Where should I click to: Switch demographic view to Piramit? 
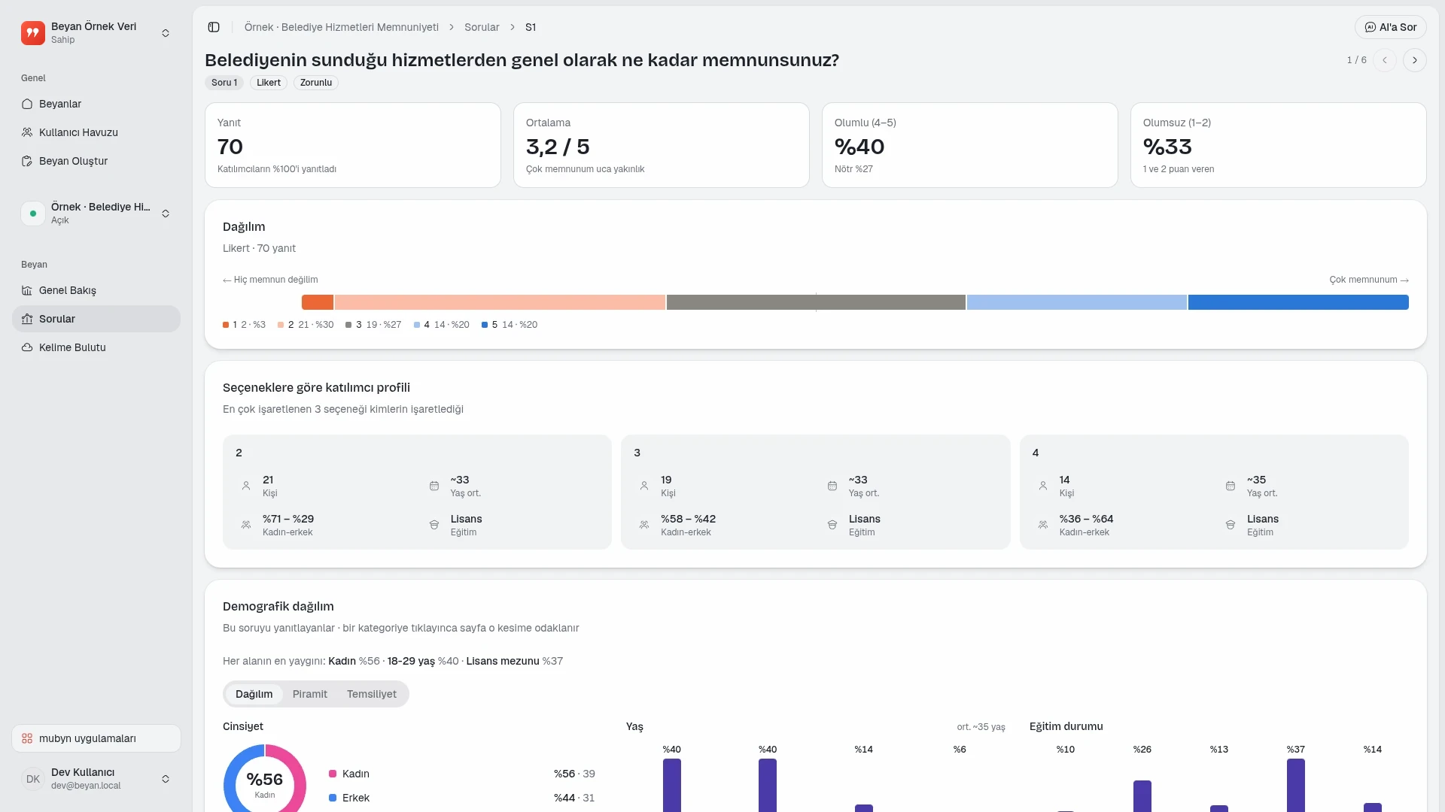point(310,694)
